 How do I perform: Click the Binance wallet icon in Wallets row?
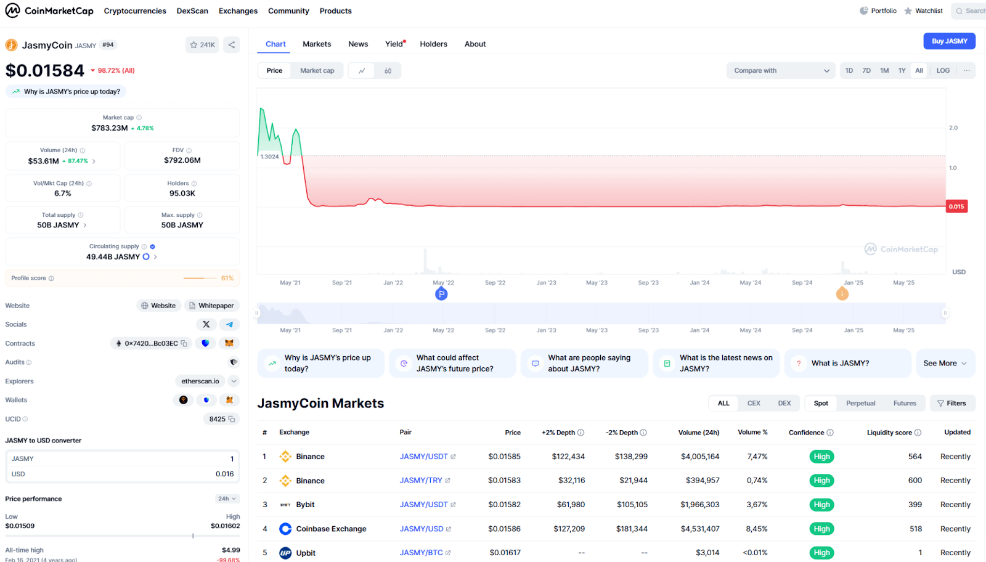pos(183,400)
